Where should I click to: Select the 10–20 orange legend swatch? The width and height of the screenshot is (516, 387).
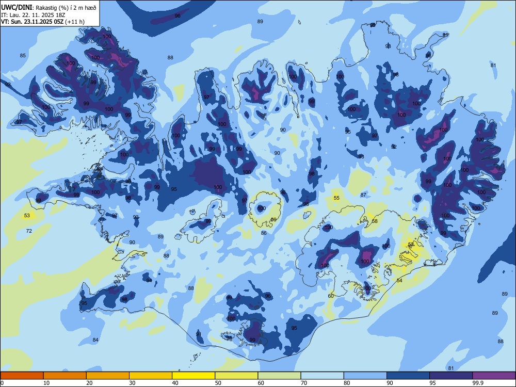tap(65, 376)
